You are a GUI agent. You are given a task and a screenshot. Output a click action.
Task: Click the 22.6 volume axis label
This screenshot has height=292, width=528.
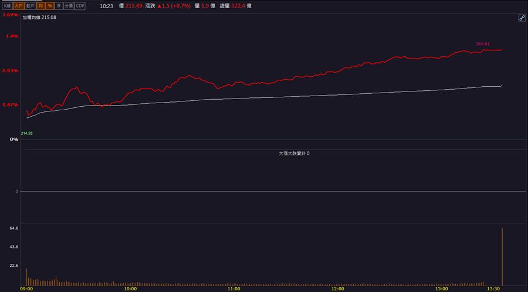[x=14, y=266]
